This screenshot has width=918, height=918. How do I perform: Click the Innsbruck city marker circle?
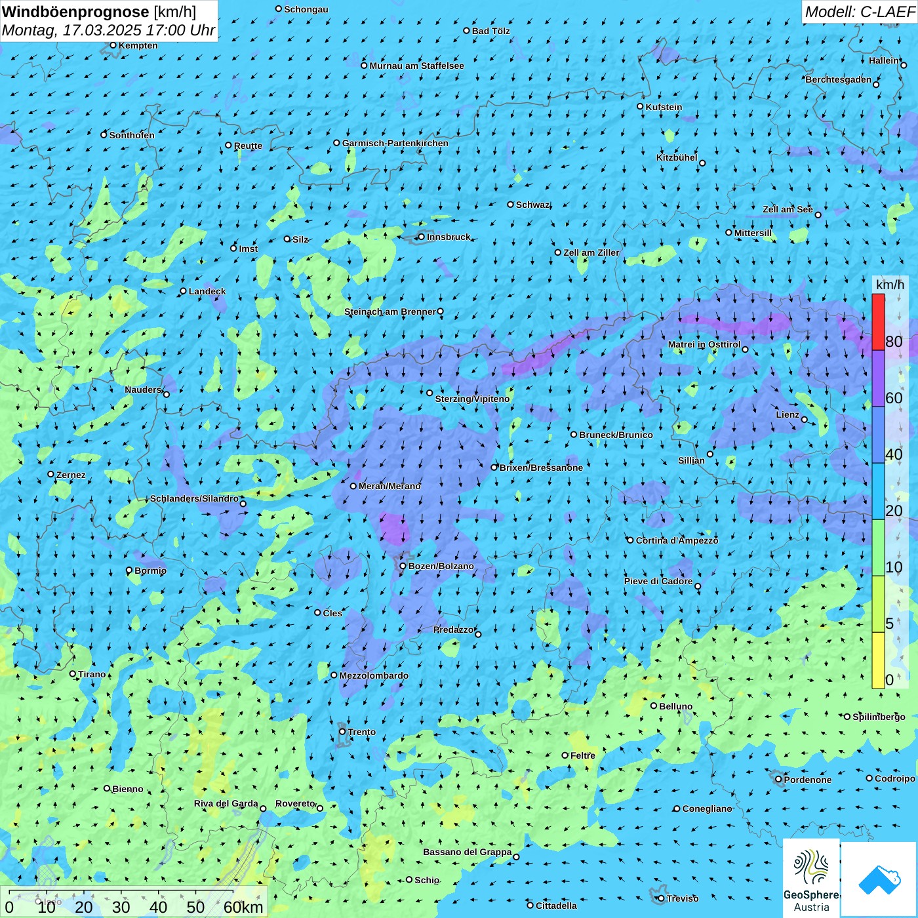click(421, 237)
